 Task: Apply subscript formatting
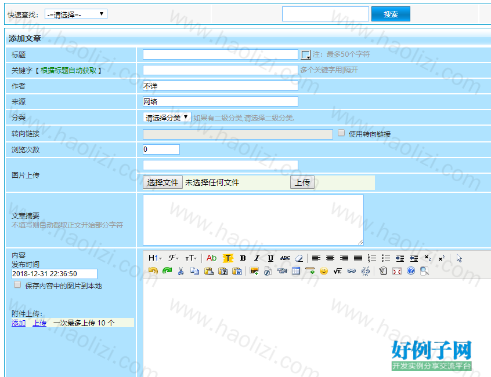pyautogui.click(x=428, y=258)
